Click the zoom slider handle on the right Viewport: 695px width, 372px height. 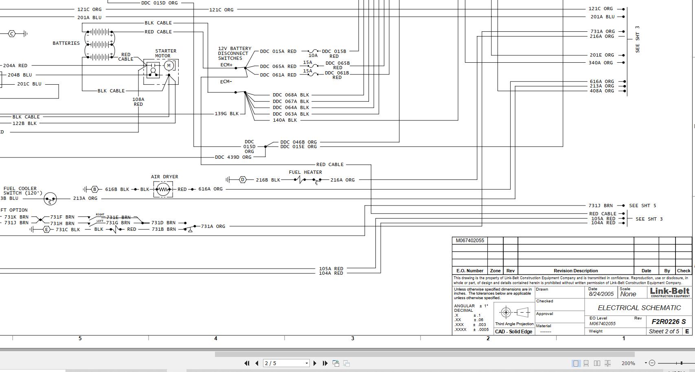[681, 363]
